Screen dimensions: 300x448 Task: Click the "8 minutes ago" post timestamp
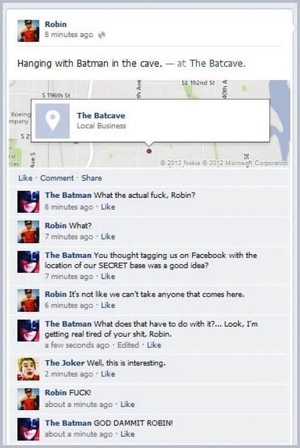[69, 35]
